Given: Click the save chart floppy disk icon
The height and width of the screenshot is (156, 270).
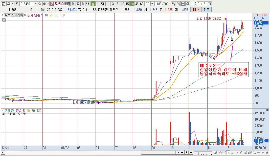Looking at the screenshot, I should [x=183, y=4].
